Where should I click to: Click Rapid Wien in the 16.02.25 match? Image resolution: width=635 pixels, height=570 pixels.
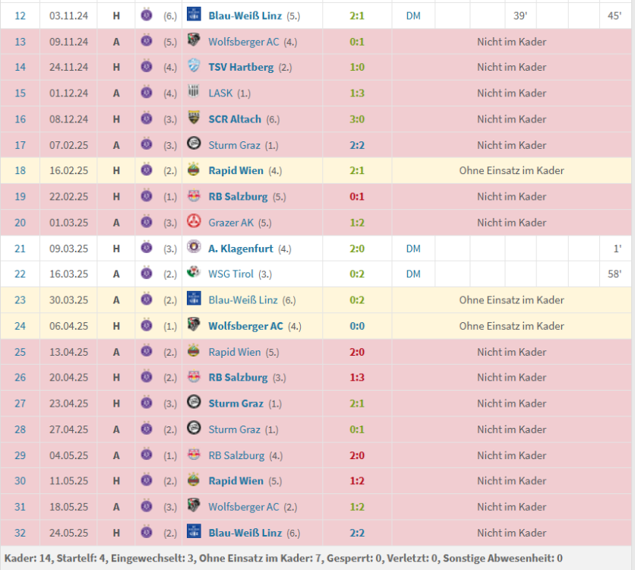click(x=236, y=170)
